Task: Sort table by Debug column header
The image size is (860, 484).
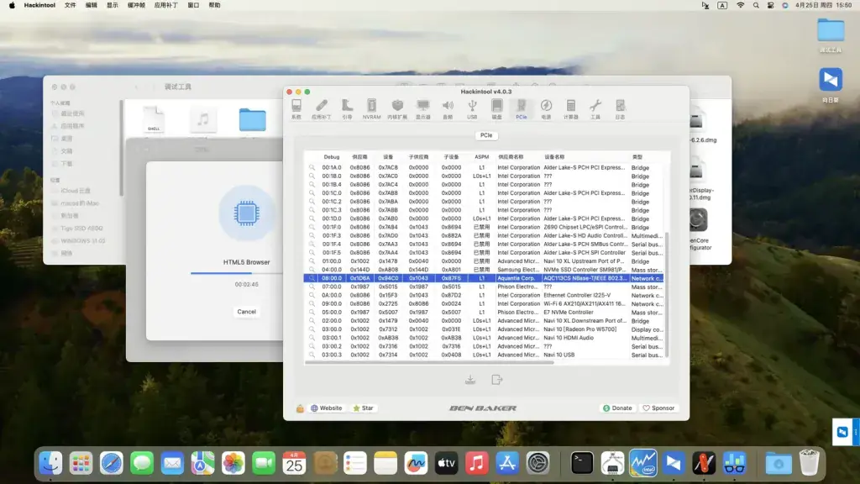Action: [331, 157]
